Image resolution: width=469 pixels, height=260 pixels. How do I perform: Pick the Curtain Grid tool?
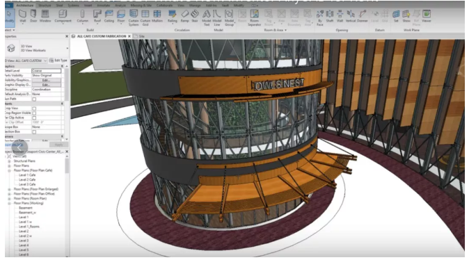[145, 17]
